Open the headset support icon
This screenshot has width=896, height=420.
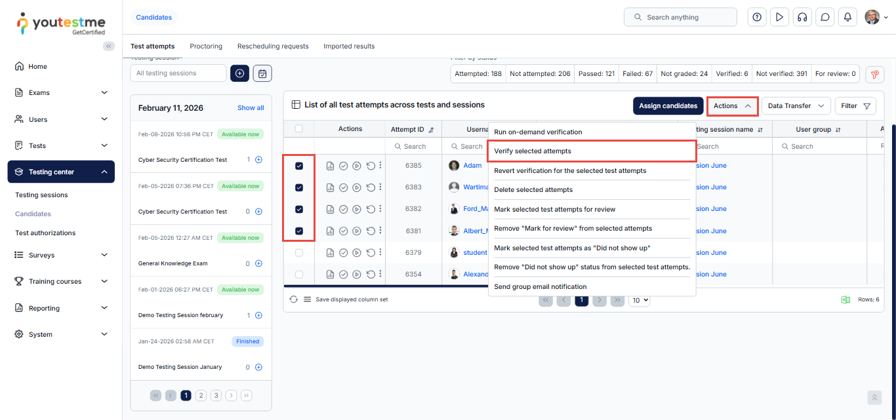802,17
